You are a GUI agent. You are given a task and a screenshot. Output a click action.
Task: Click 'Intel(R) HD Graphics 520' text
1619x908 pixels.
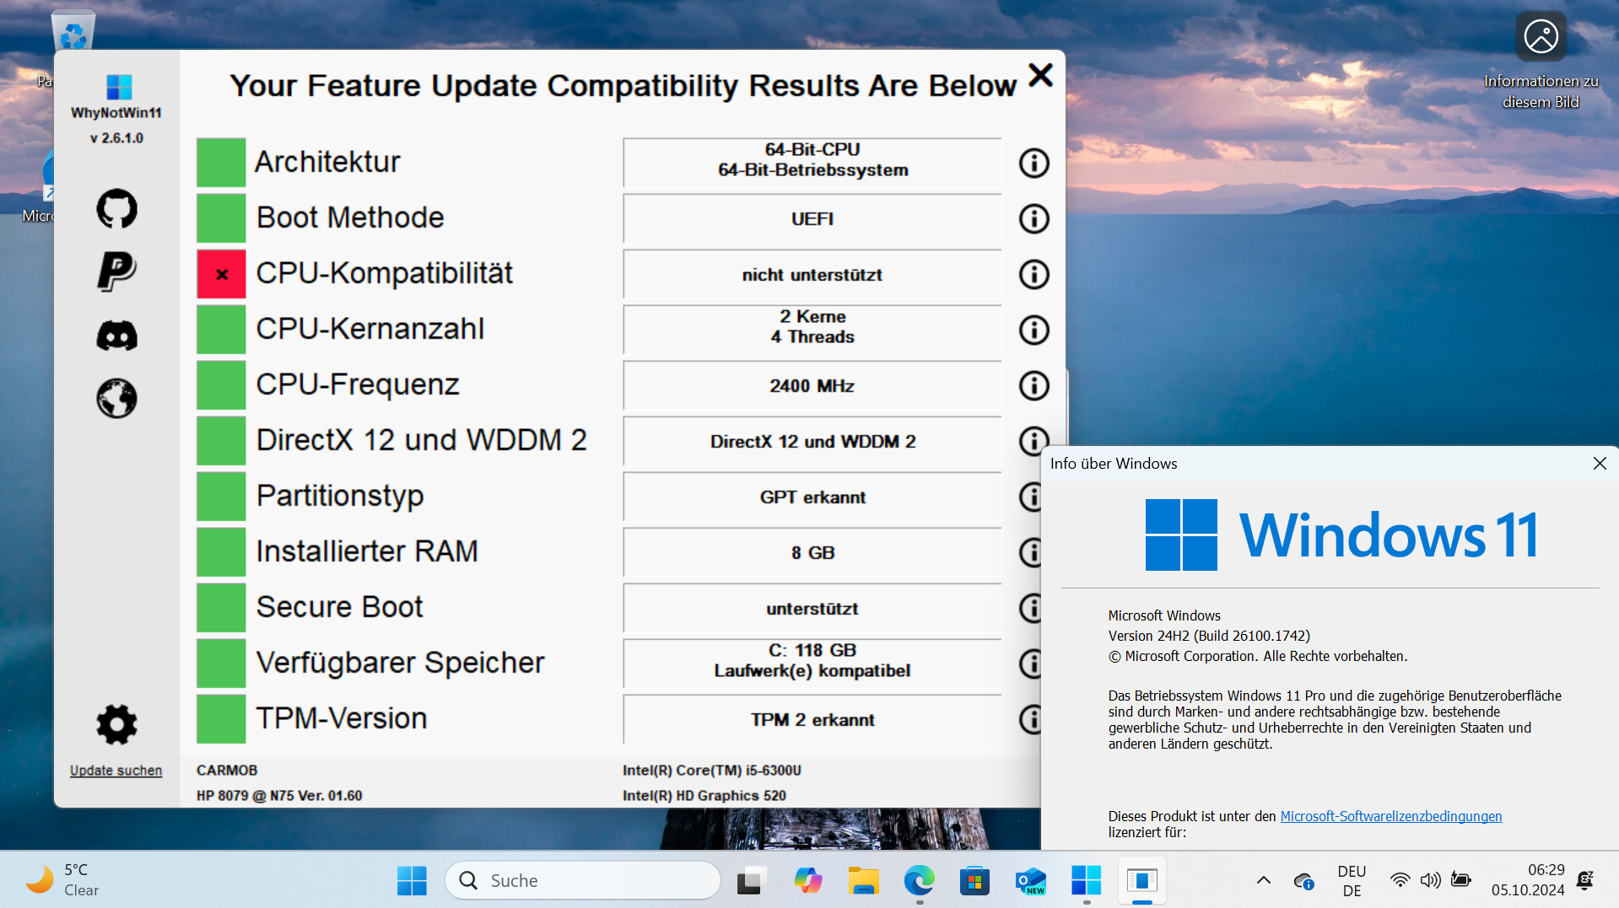tap(704, 796)
